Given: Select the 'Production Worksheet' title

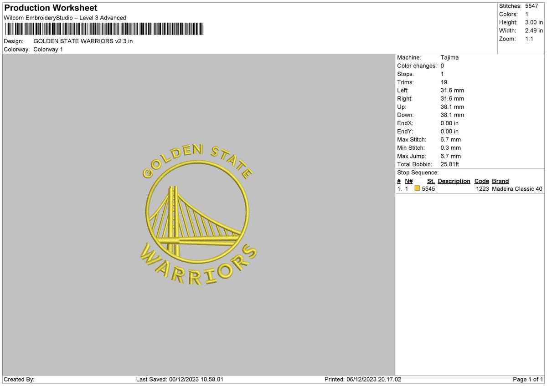Looking at the screenshot, I should click(51, 8).
